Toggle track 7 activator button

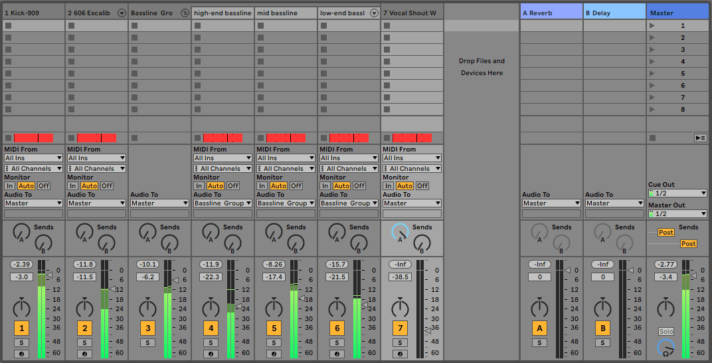click(x=400, y=328)
